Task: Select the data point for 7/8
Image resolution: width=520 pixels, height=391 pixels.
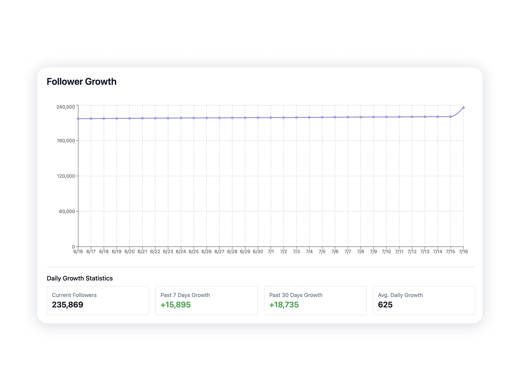Action: pos(361,117)
